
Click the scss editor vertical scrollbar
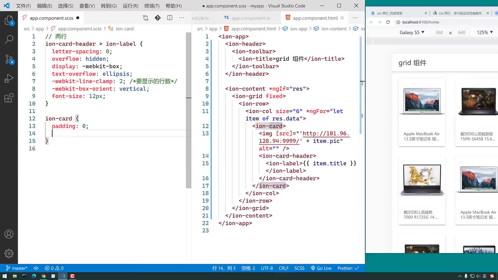tap(189, 110)
